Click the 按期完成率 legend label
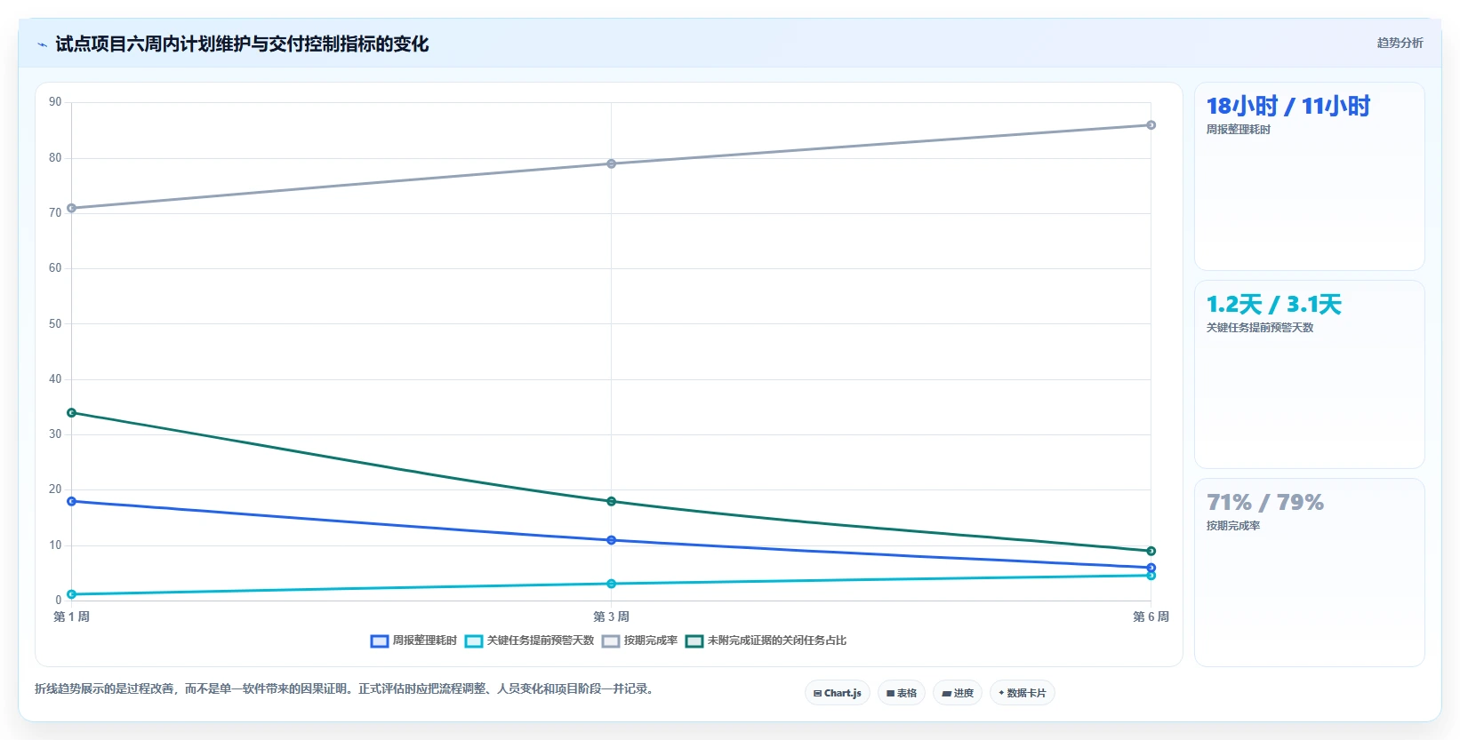 point(651,641)
